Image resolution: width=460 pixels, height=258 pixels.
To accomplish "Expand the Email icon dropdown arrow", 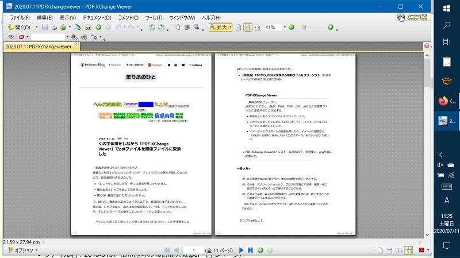I will coord(70,27).
